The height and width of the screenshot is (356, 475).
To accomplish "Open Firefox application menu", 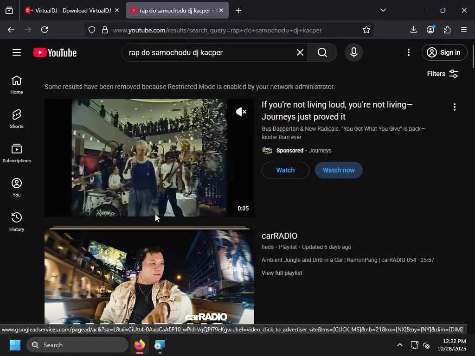I will [x=464, y=30].
